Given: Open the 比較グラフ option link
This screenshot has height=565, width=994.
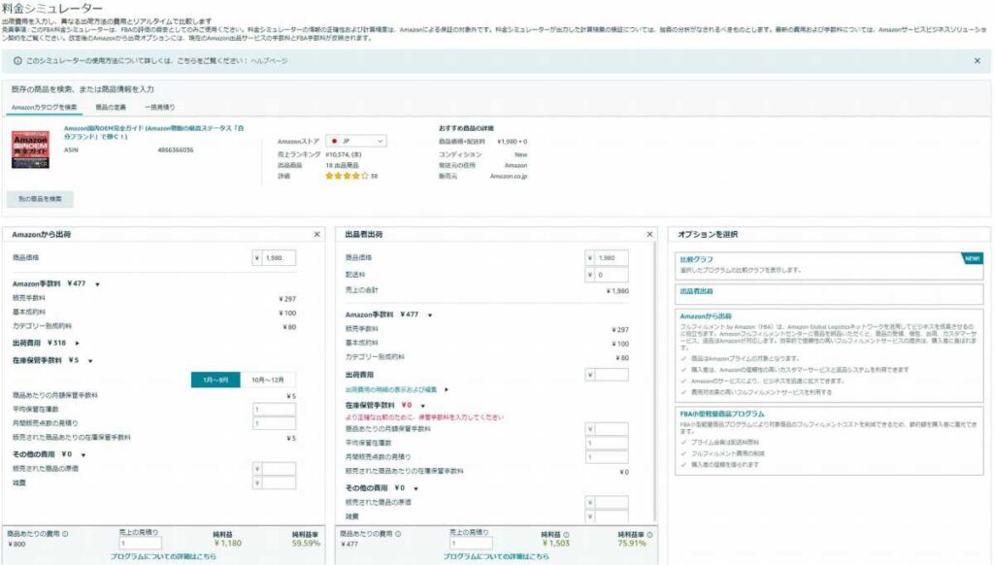Looking at the screenshot, I should tap(695, 260).
